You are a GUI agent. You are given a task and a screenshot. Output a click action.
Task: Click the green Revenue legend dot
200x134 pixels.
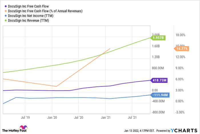tap(6, 20)
